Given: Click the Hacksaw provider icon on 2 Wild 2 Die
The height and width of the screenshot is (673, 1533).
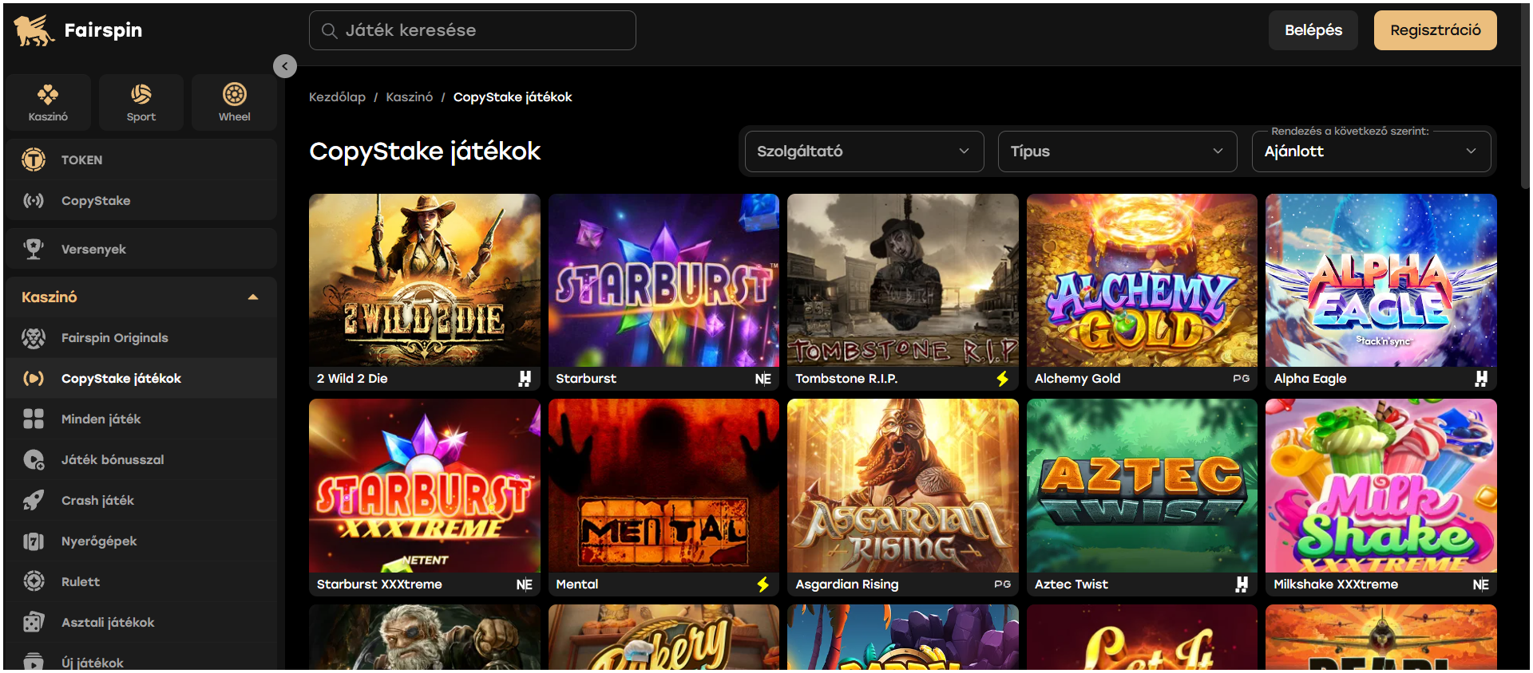Looking at the screenshot, I should click(525, 379).
